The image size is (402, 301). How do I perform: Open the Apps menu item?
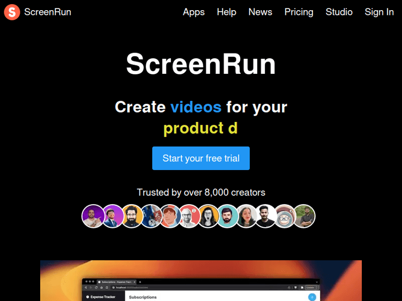click(x=193, y=12)
